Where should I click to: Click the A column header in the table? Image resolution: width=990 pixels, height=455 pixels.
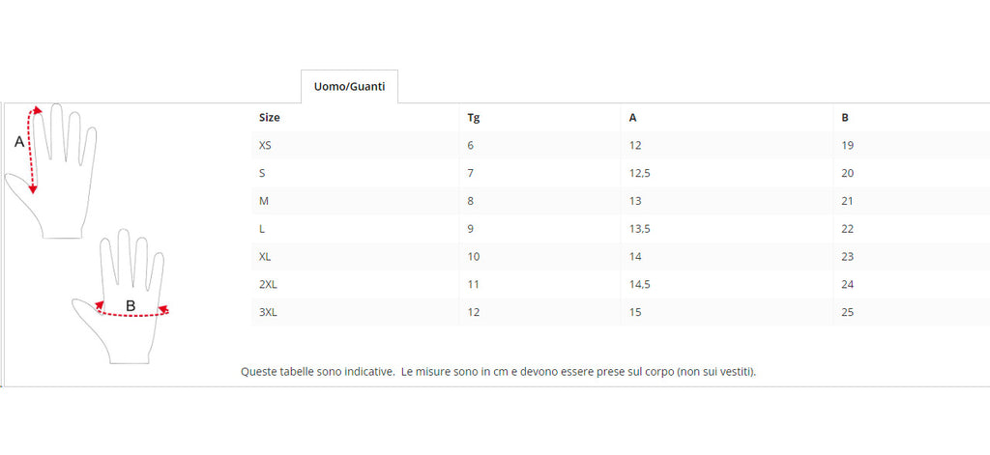[x=633, y=118]
